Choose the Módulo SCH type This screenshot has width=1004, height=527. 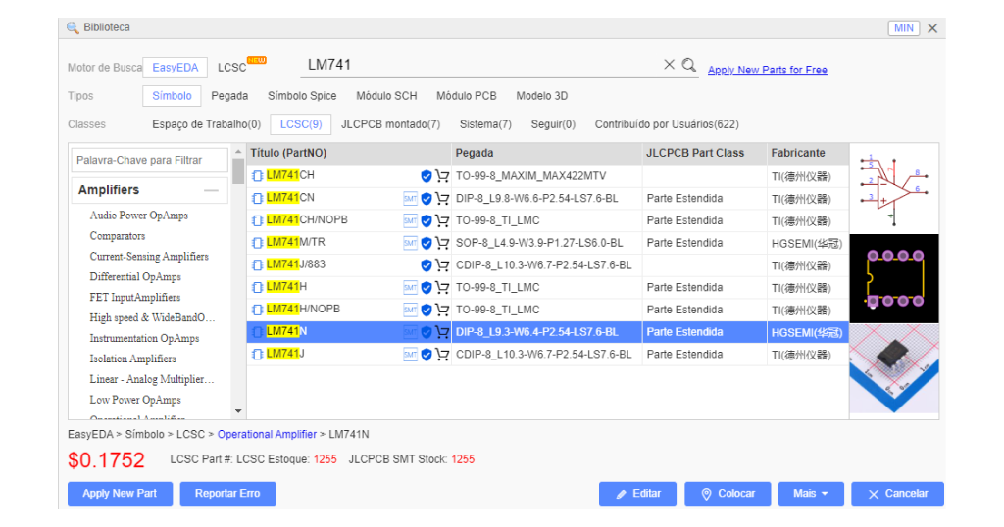[386, 96]
